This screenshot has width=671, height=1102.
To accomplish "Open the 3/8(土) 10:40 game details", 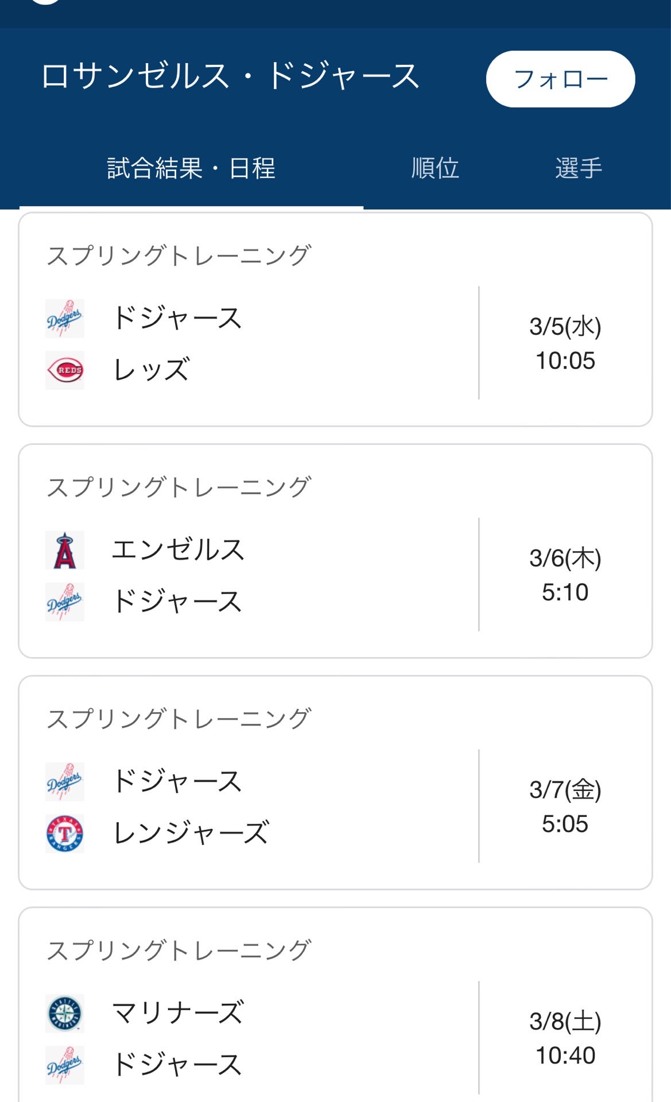I will [565, 1038].
